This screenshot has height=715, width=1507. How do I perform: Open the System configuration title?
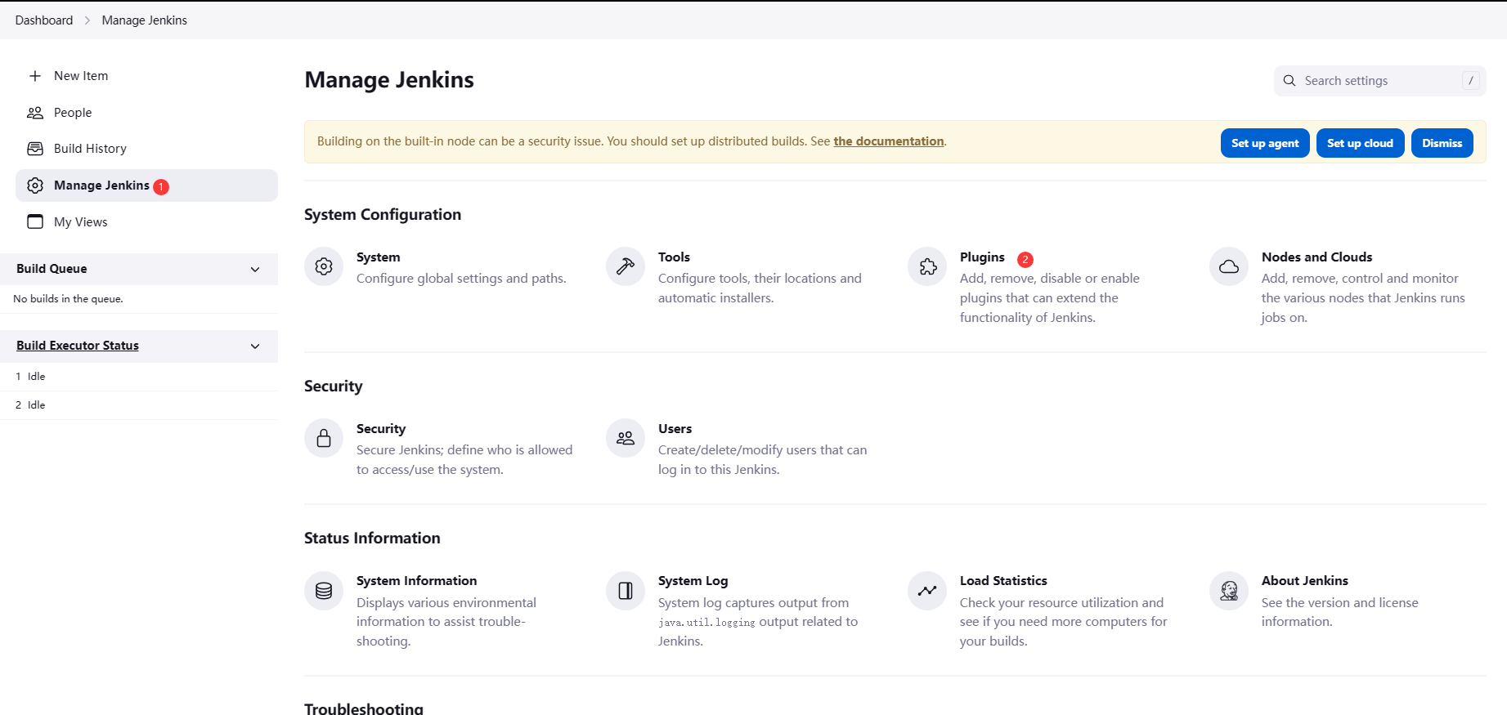tap(379, 257)
